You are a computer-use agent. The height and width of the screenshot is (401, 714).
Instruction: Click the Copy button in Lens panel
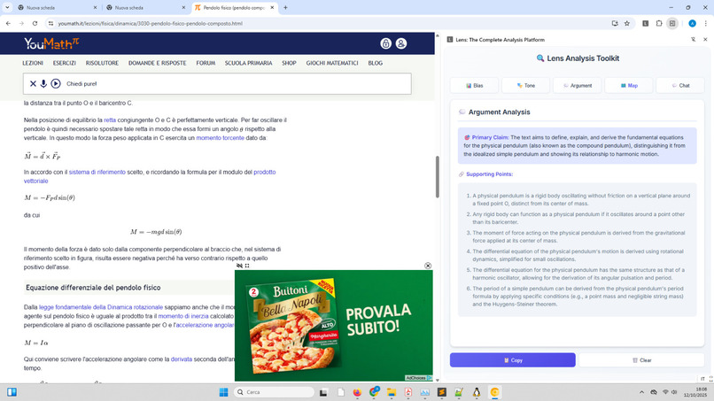pos(513,360)
